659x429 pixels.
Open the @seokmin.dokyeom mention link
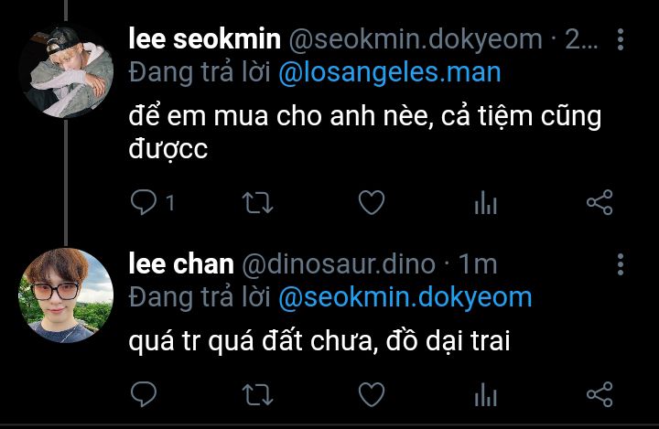405,298
